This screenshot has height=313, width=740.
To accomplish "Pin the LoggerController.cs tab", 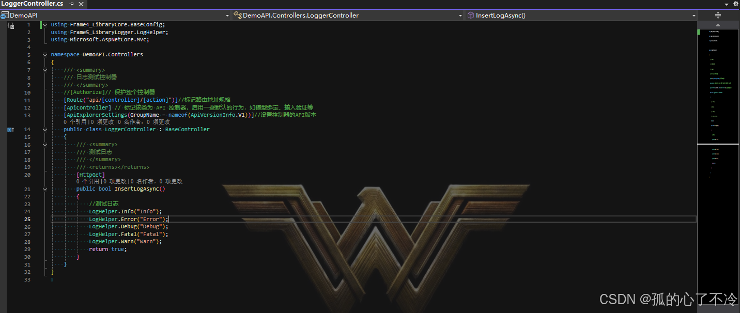I will tap(71, 4).
